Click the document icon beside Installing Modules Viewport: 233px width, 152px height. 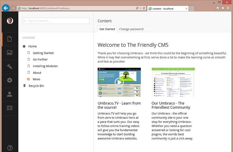click(29, 66)
